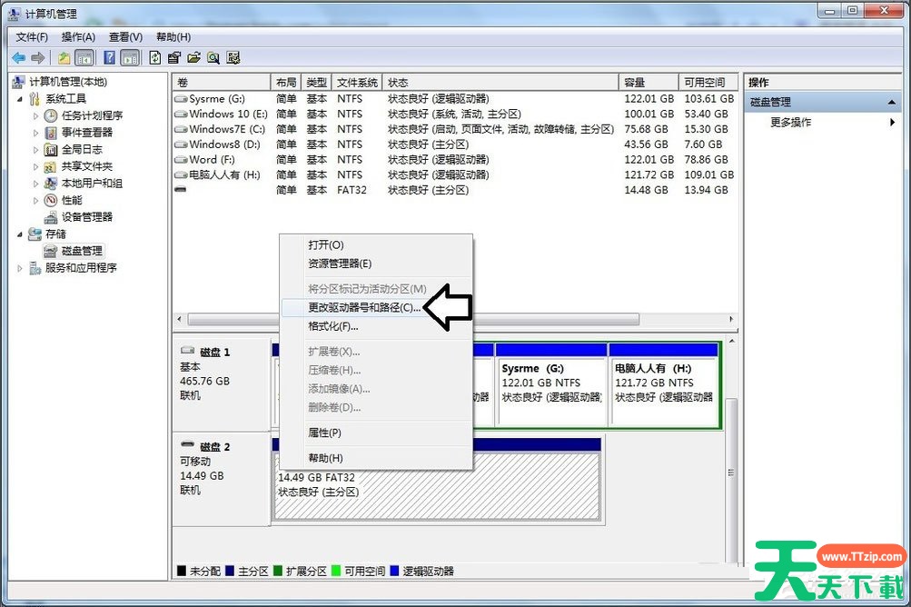Click the 容量 column header
The width and height of the screenshot is (911, 607).
648,82
